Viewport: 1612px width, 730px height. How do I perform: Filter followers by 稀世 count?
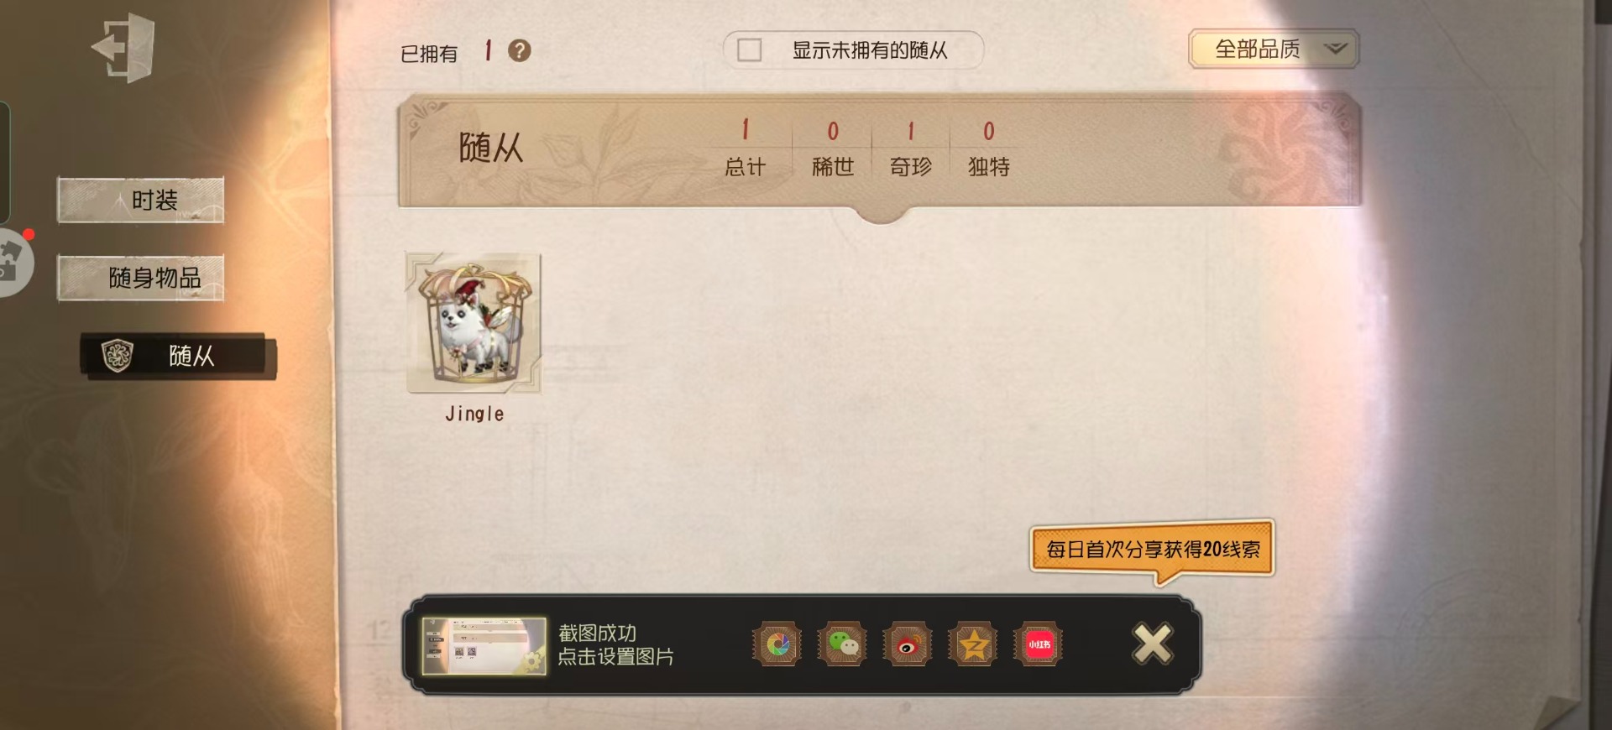tap(832, 149)
